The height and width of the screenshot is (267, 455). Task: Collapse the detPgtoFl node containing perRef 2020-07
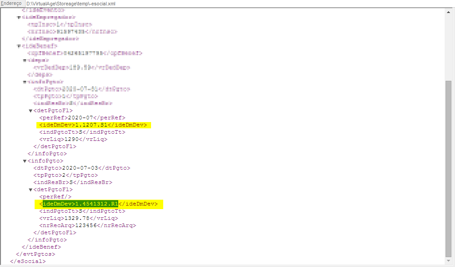[31, 111]
